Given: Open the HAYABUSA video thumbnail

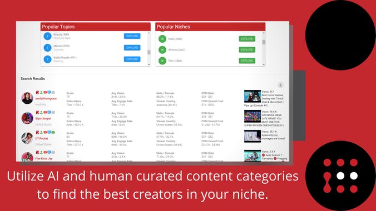Looking at the screenshot, I should tap(253, 117).
